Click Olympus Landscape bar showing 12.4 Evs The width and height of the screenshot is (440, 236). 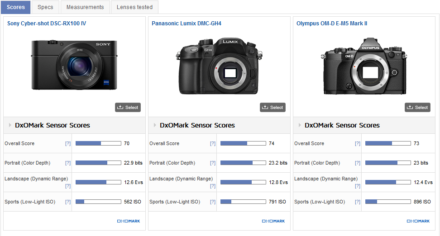(x=388, y=183)
